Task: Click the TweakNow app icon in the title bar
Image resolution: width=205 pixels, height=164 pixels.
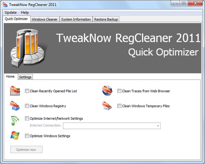Action: pyautogui.click(x=5, y=5)
